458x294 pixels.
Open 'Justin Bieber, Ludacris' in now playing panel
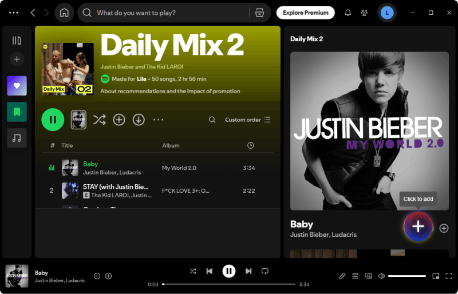(x=323, y=235)
